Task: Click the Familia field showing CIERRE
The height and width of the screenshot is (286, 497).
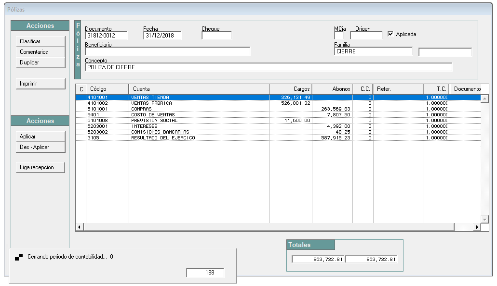Action: pos(374,51)
